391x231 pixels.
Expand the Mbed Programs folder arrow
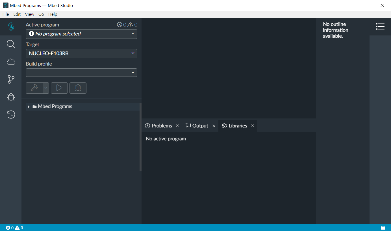pyautogui.click(x=29, y=107)
